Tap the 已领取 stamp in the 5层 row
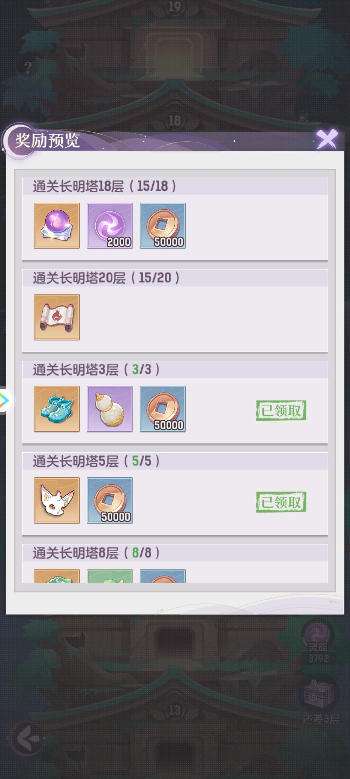This screenshot has width=350, height=779. 281,502
